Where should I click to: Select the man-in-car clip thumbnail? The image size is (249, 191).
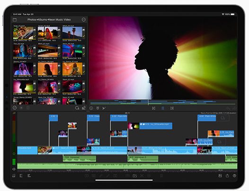click(x=23, y=33)
